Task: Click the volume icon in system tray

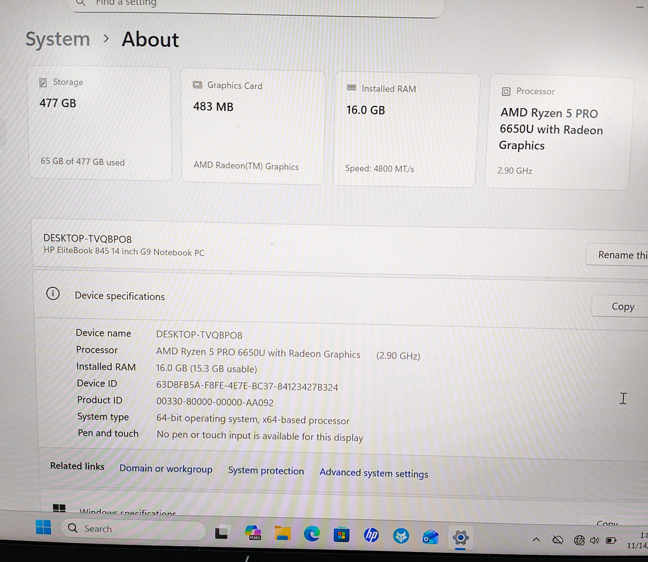Action: [x=593, y=540]
